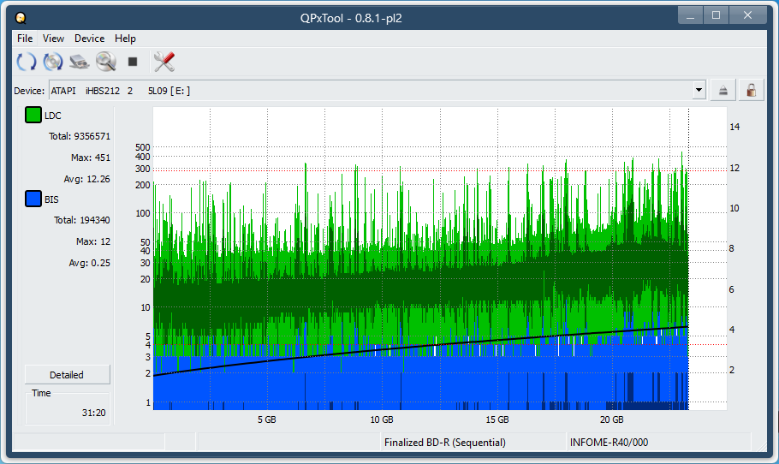Expand the Device dropdown arrow
This screenshot has height=464, width=779.
pos(699,90)
